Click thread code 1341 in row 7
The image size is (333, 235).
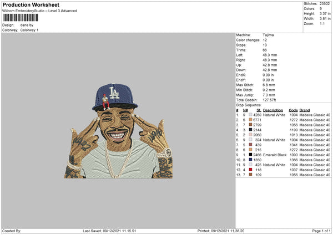[x=294, y=145]
